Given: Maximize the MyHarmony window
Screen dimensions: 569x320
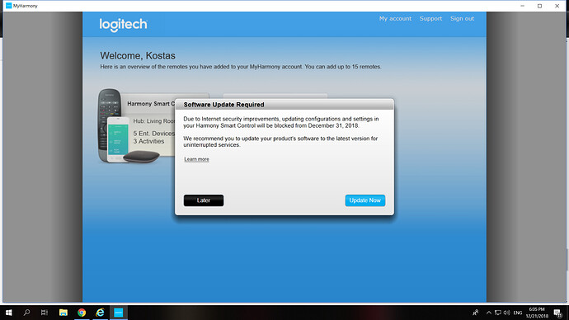Looking at the screenshot, I should coord(539,6).
